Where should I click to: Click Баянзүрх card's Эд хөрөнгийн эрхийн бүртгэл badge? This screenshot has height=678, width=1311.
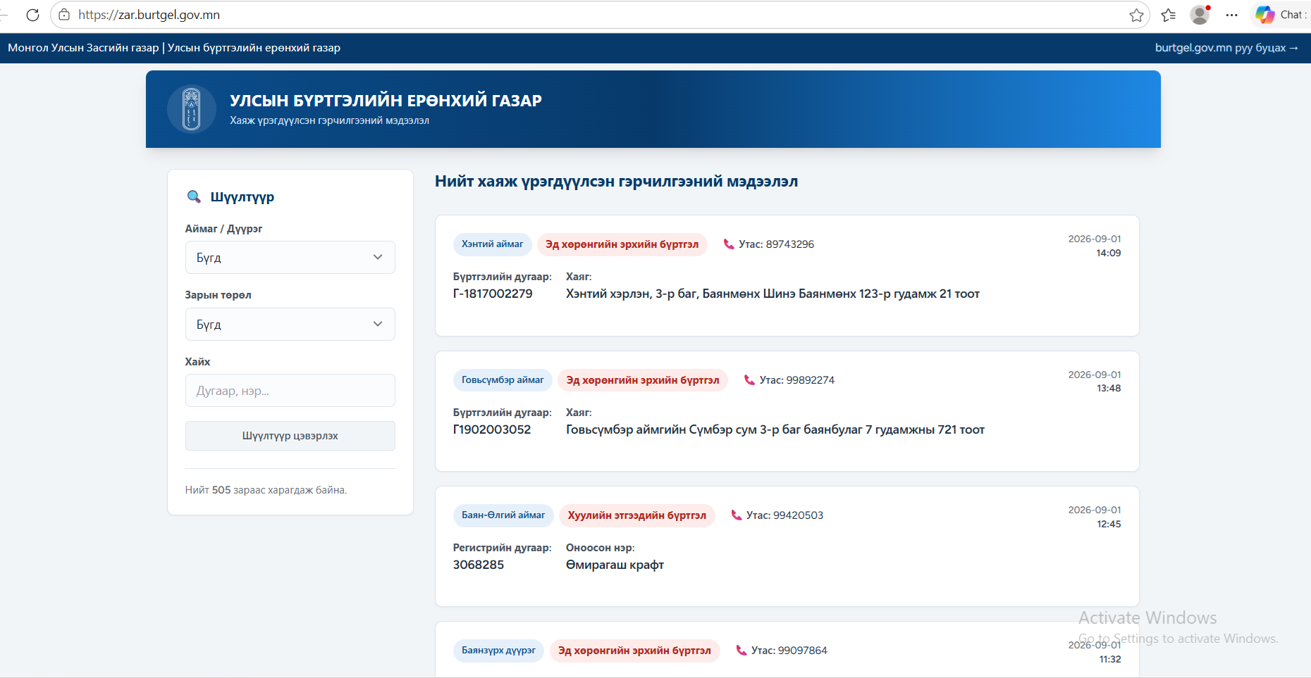click(x=634, y=651)
